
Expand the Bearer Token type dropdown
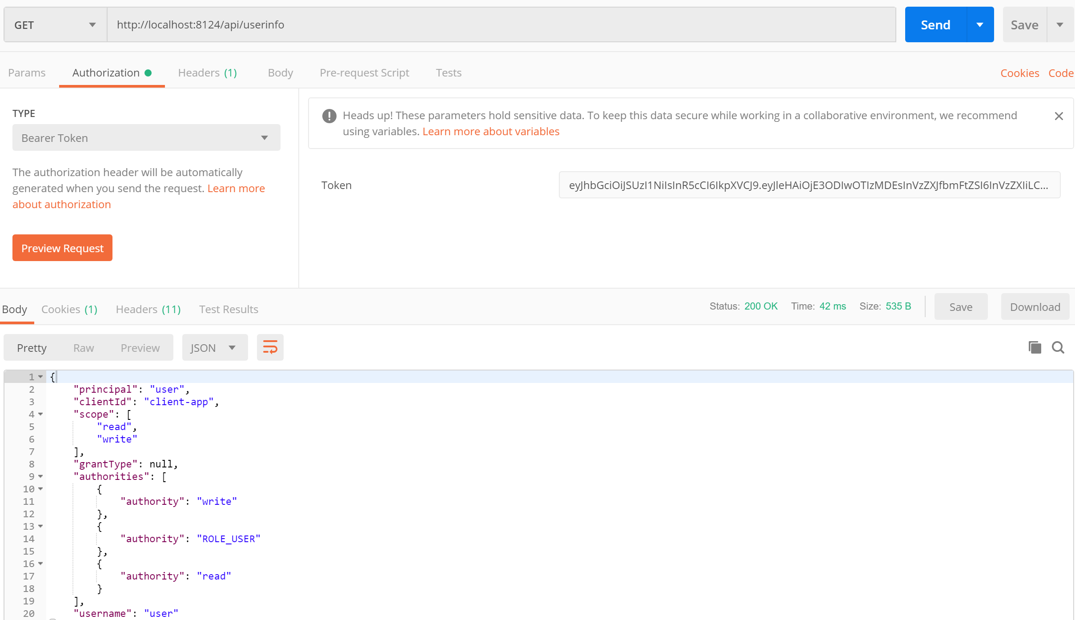(x=146, y=138)
